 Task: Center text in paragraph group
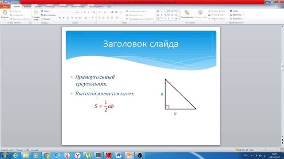[x=103, y=18]
